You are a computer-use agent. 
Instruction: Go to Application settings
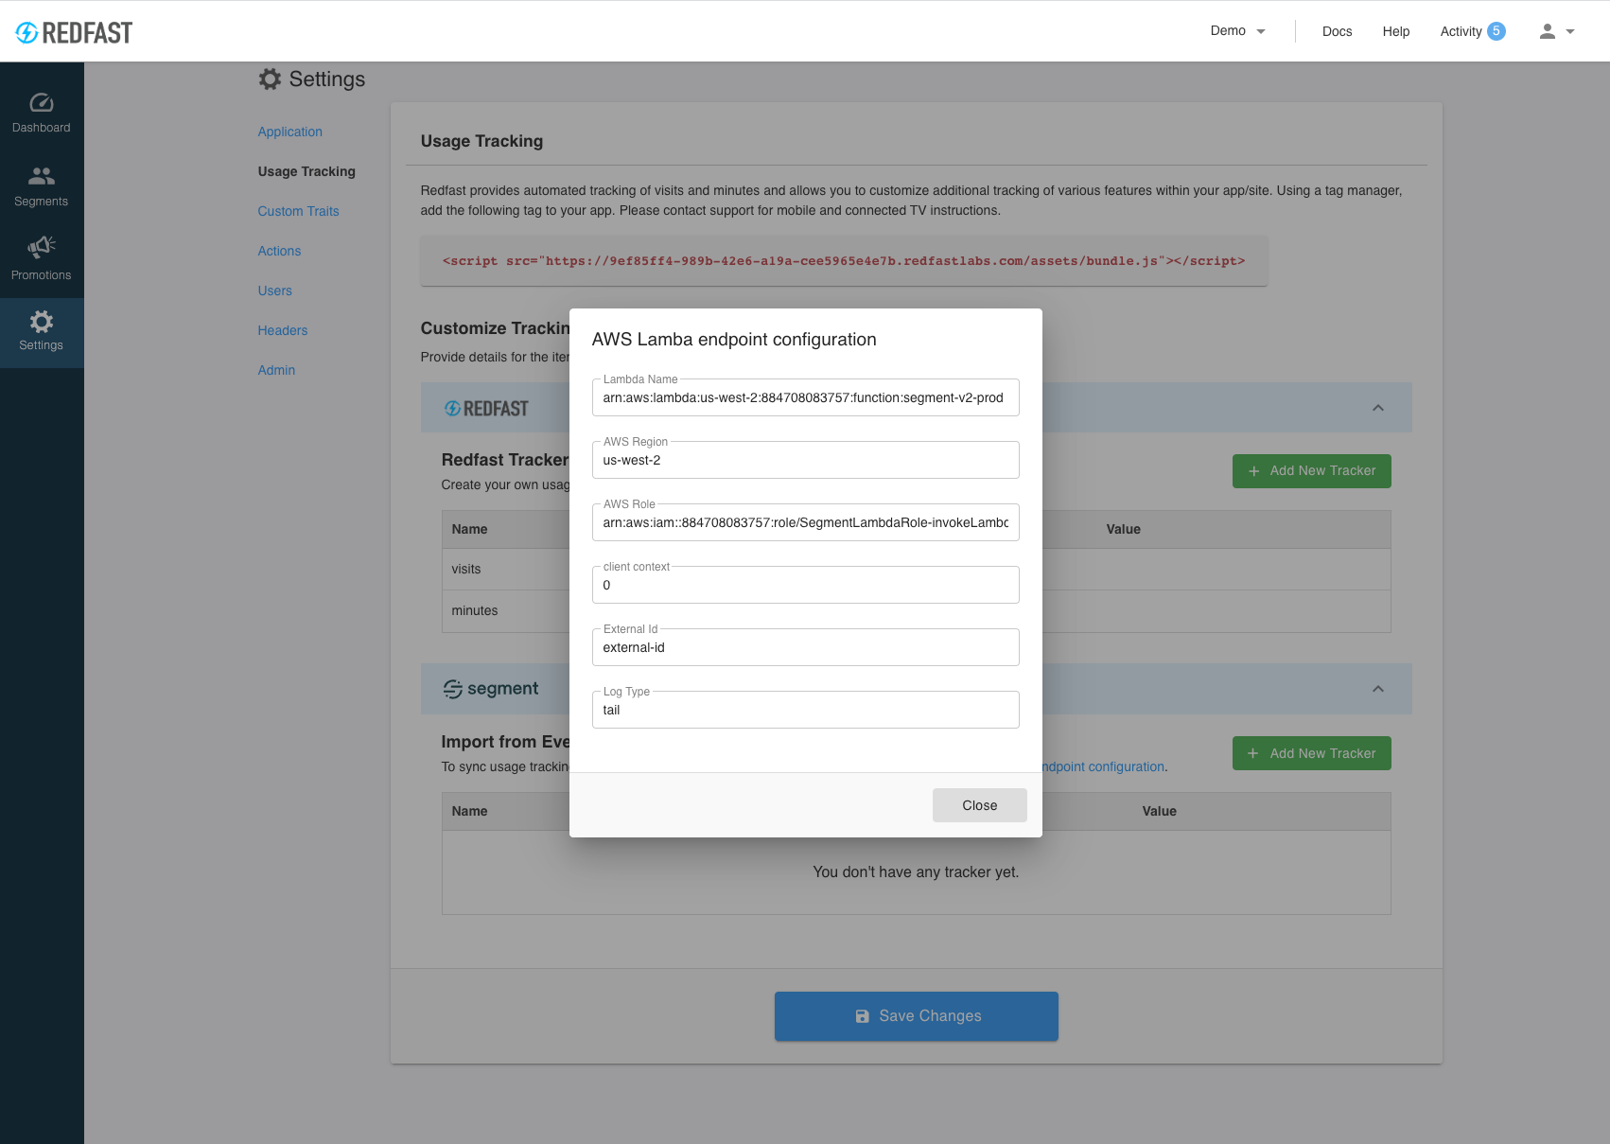tap(290, 132)
